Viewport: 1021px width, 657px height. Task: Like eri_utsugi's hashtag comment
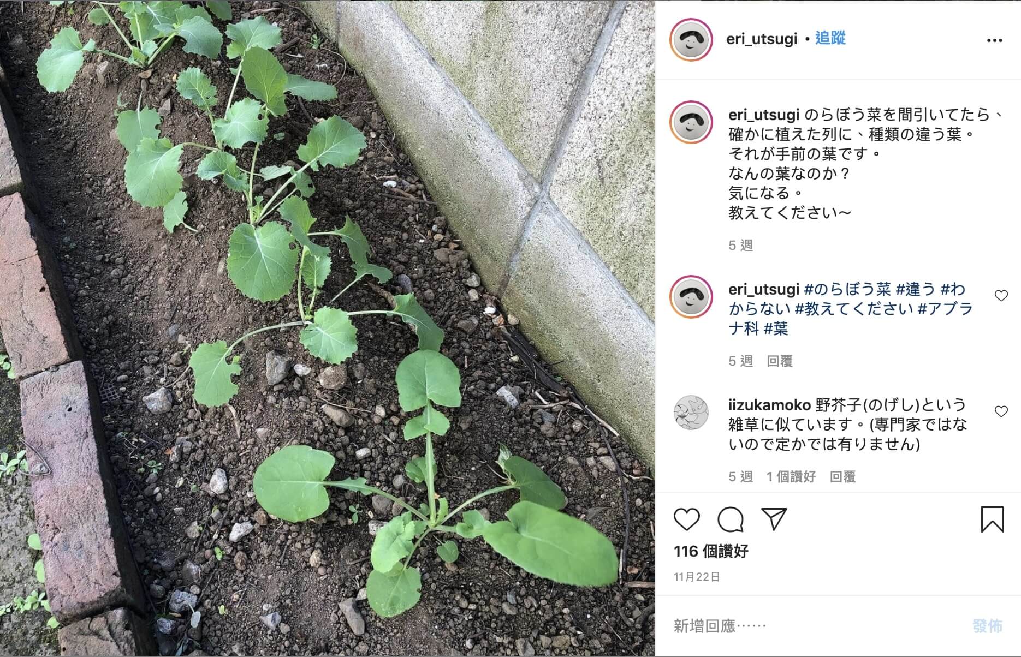coord(1001,296)
